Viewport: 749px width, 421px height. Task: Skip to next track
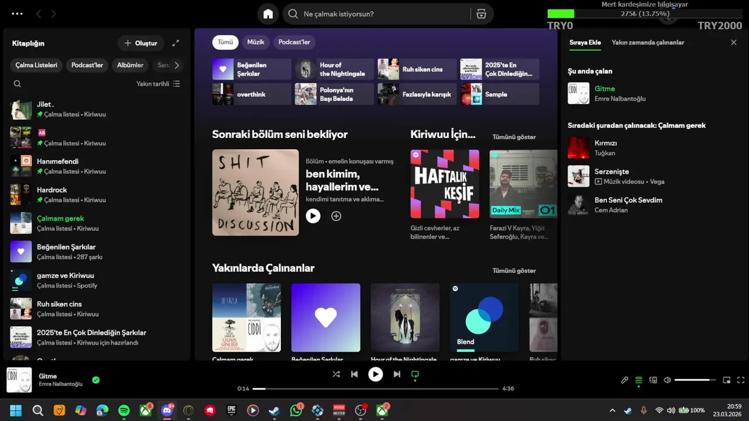point(397,374)
